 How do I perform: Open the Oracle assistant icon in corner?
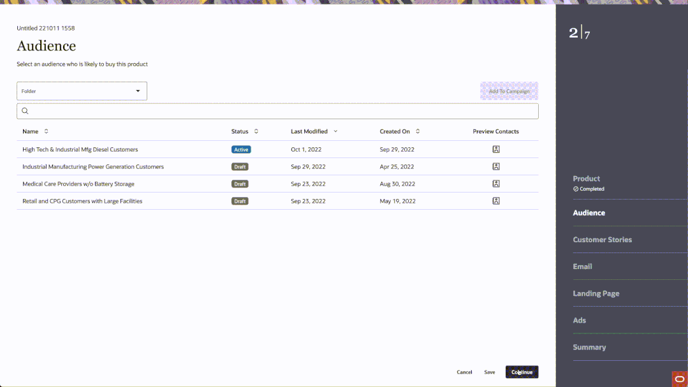coord(680,379)
